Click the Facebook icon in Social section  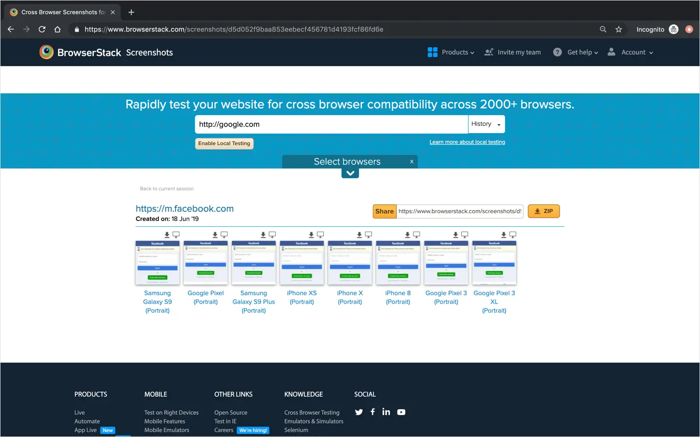coord(372,412)
